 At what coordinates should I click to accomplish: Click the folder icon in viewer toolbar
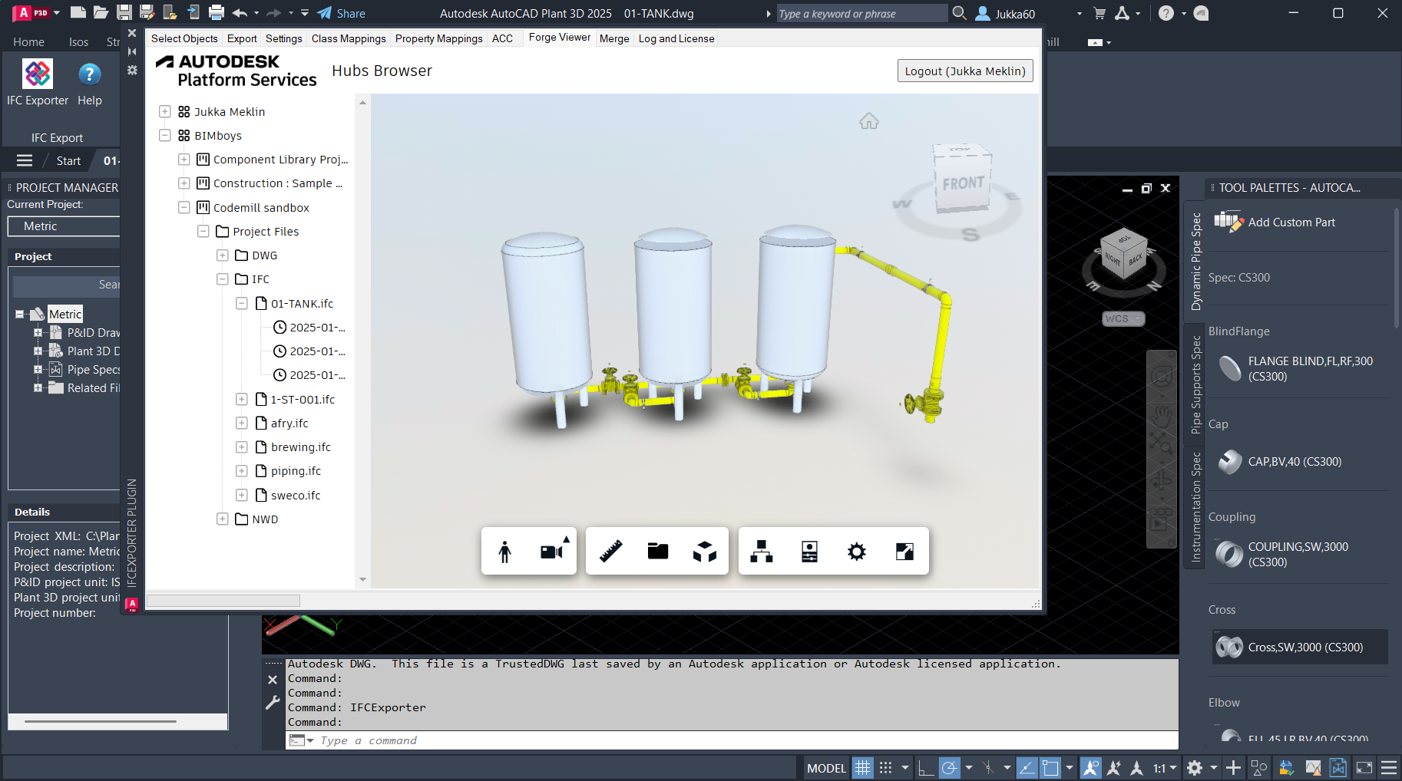click(x=658, y=551)
